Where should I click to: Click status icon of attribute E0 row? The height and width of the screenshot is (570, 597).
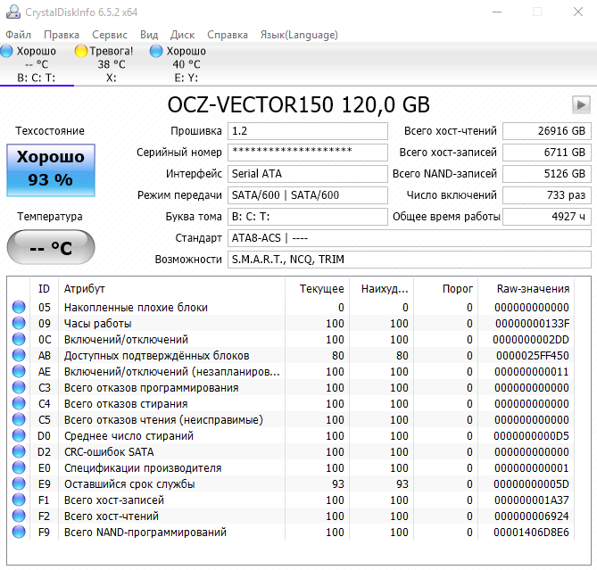pyautogui.click(x=19, y=467)
